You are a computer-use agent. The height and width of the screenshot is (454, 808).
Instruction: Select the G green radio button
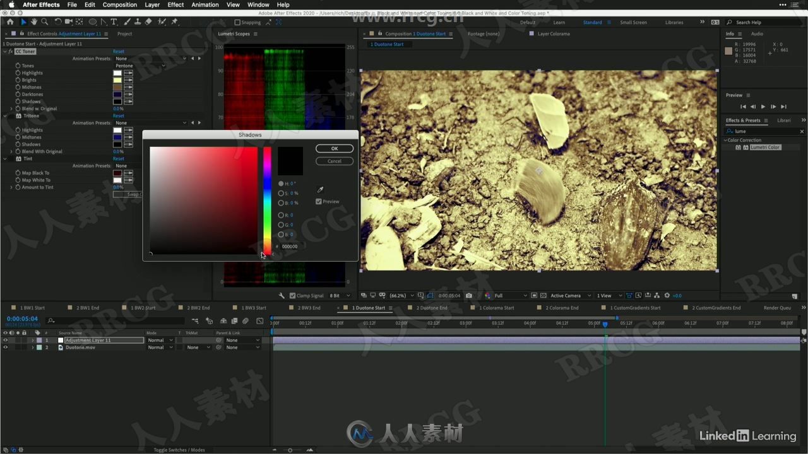[x=281, y=224]
